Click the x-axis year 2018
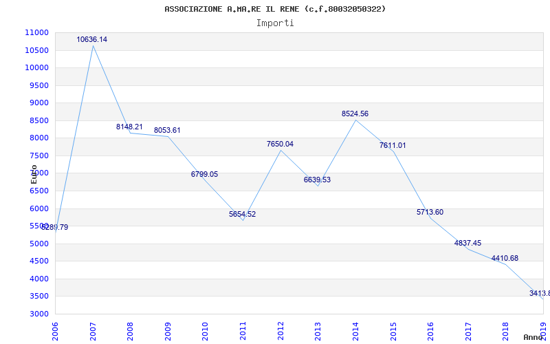The image size is (550, 344). (x=506, y=332)
